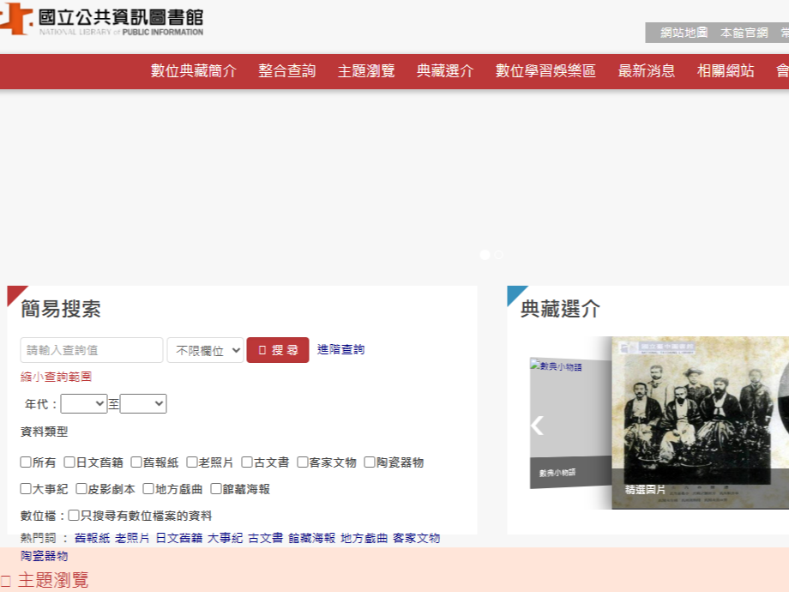Click 縮小查詢範圍 link
Image resolution: width=789 pixels, height=592 pixels.
click(56, 377)
